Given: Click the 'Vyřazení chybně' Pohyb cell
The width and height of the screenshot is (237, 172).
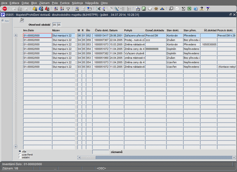Looking at the screenshot, I should click(134, 53).
